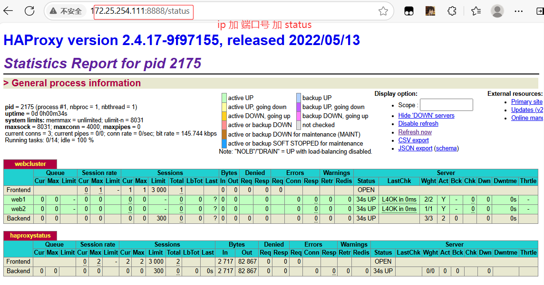Screen dimensions: 544x285
Task: Click webcluster Backend weight 3/3
Action: coord(428,219)
